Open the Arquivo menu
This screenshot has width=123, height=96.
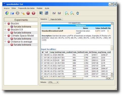pos(7,8)
